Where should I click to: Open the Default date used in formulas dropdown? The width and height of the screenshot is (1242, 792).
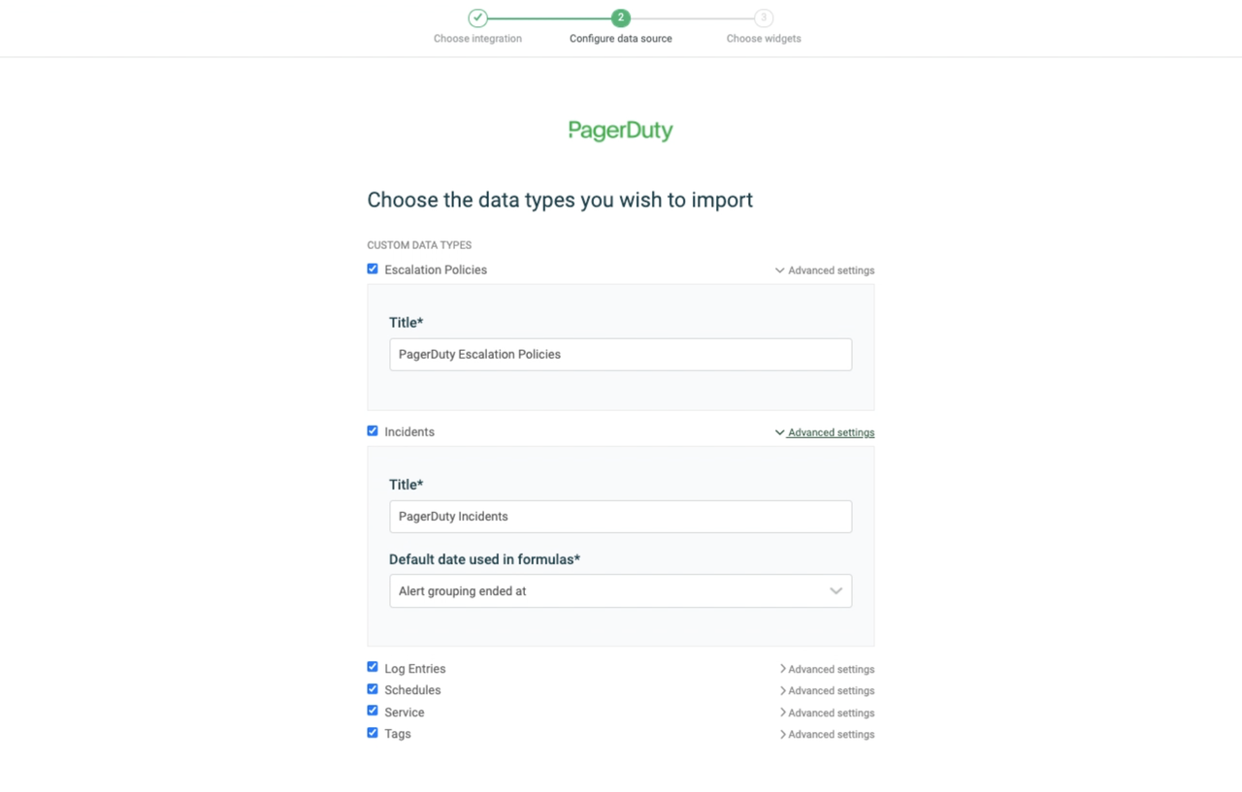[x=620, y=591]
